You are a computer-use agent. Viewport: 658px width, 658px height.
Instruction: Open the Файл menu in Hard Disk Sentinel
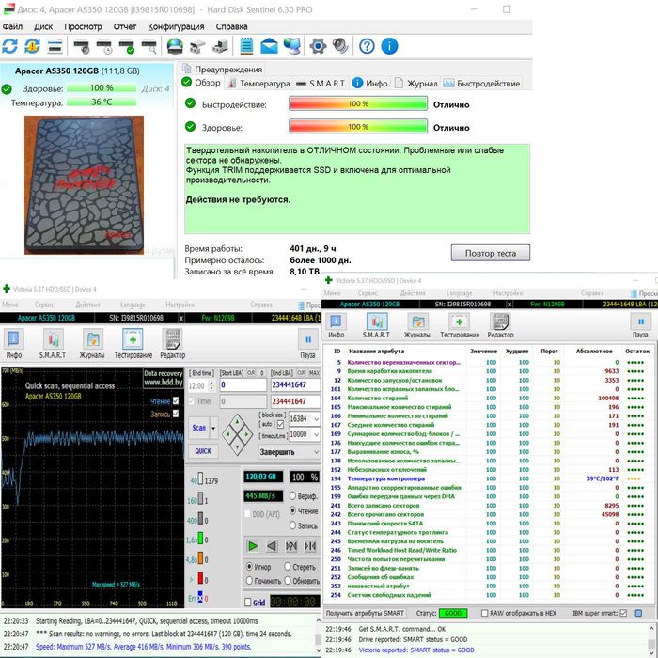(12, 26)
